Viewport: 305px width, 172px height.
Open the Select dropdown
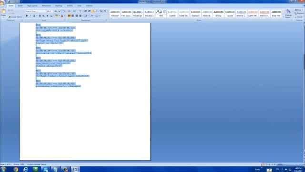(x=299, y=17)
